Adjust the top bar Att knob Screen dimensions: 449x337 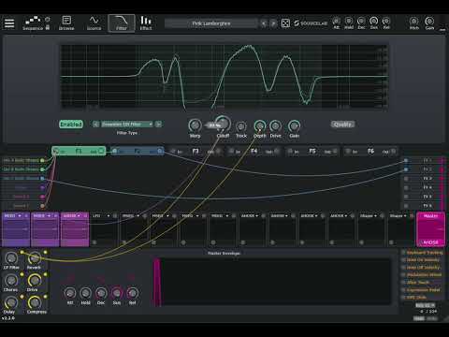(x=336, y=22)
